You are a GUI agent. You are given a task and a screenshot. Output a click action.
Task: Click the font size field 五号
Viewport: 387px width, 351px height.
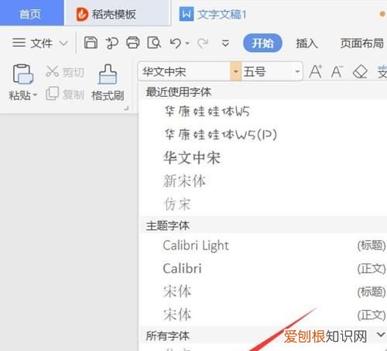pos(267,71)
